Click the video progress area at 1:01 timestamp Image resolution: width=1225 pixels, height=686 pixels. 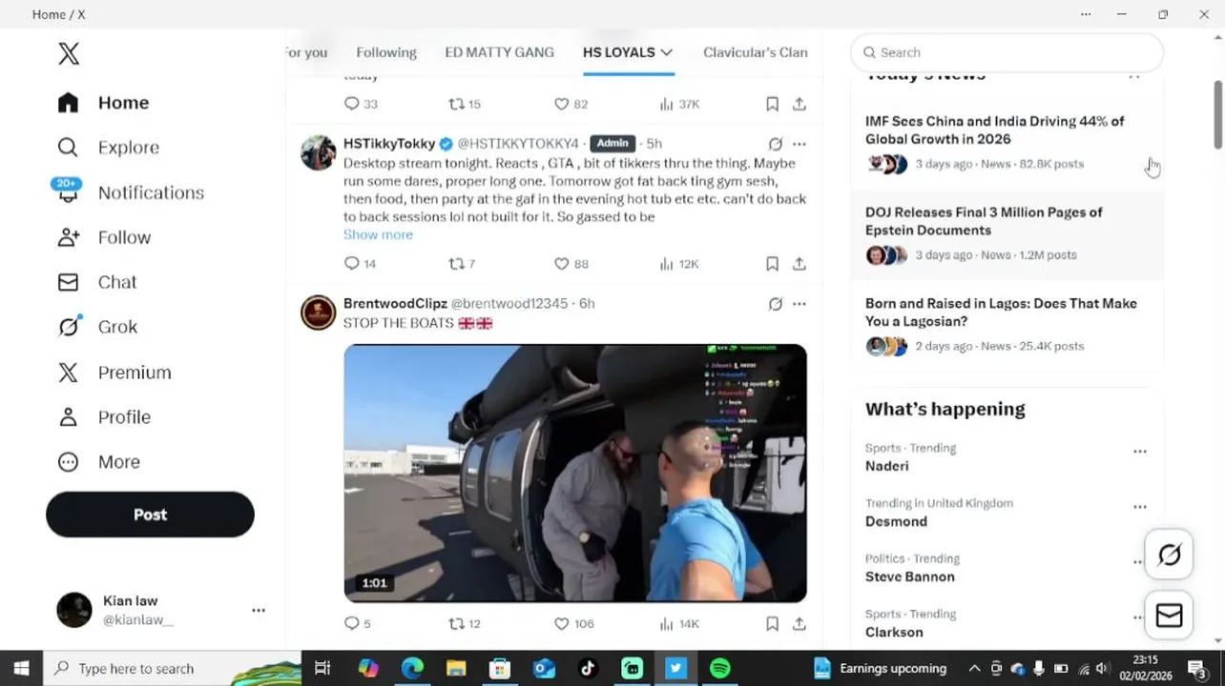point(374,583)
